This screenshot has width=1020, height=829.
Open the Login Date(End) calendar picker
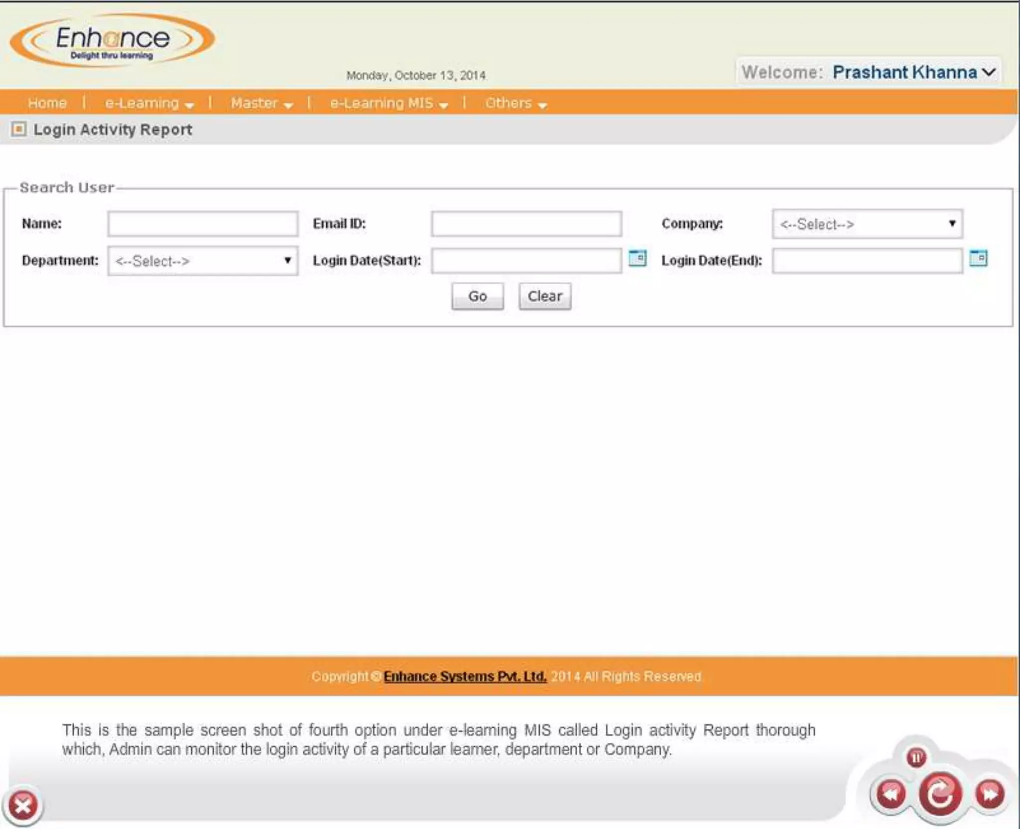(x=978, y=258)
